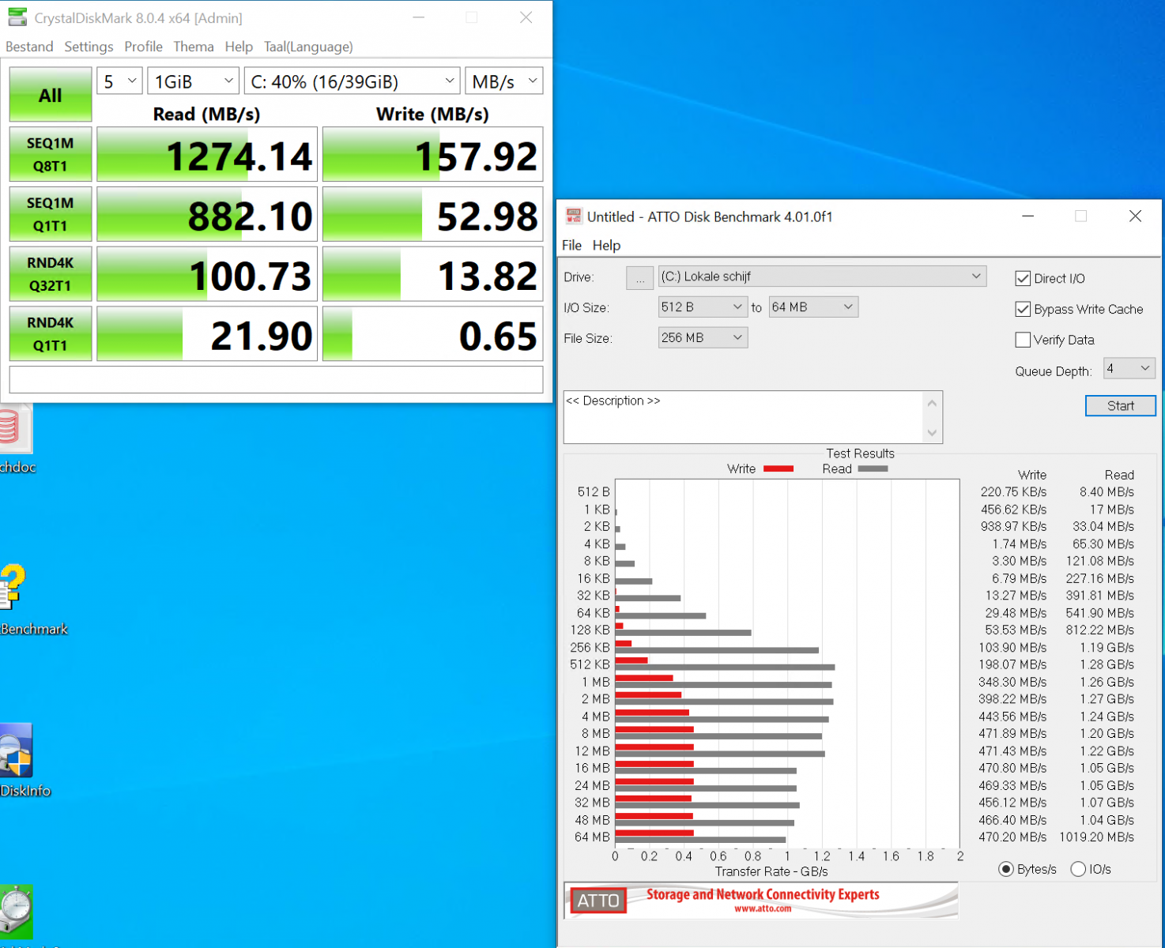Click the 1274.14 read result

click(x=207, y=155)
